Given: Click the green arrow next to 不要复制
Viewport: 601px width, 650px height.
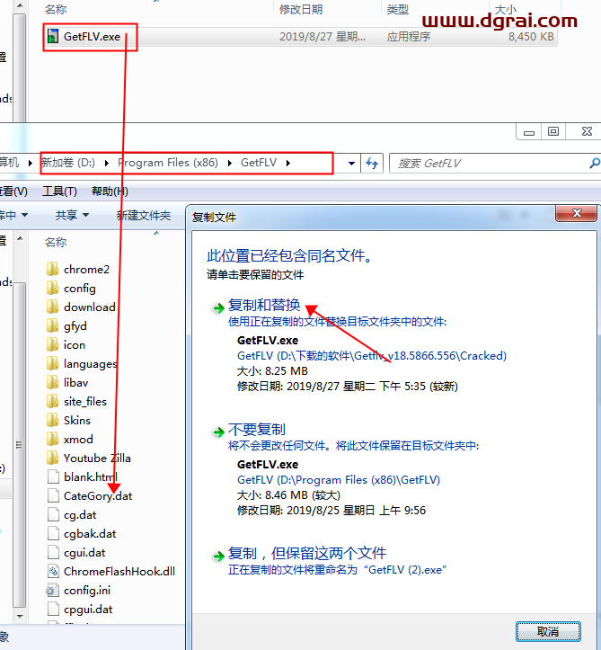Looking at the screenshot, I should click(218, 432).
